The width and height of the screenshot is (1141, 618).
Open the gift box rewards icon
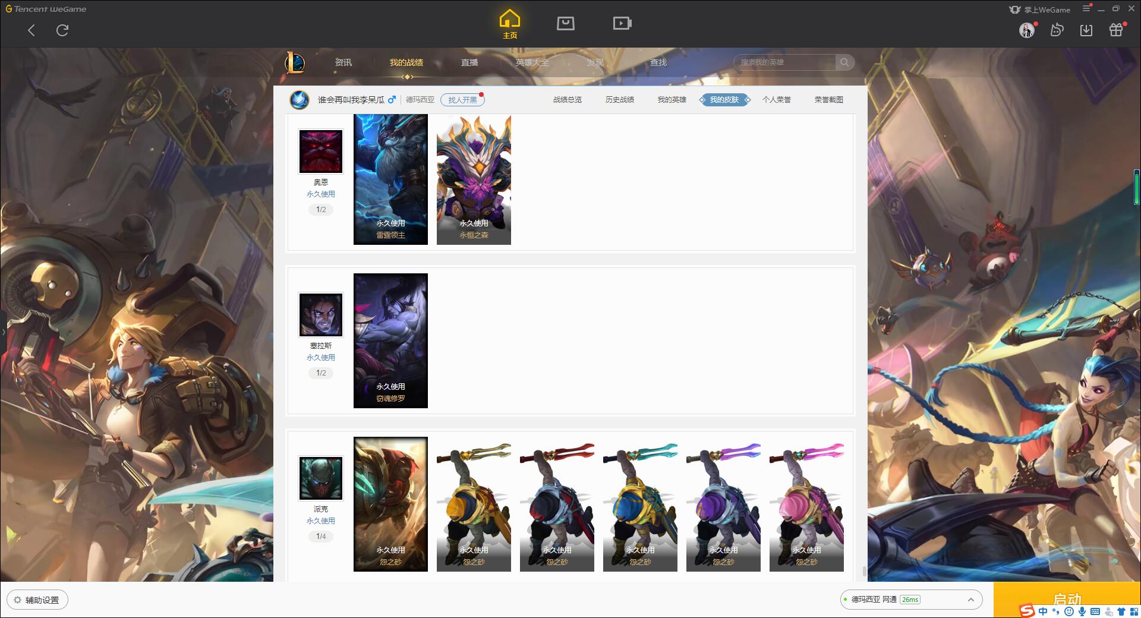tap(1116, 30)
